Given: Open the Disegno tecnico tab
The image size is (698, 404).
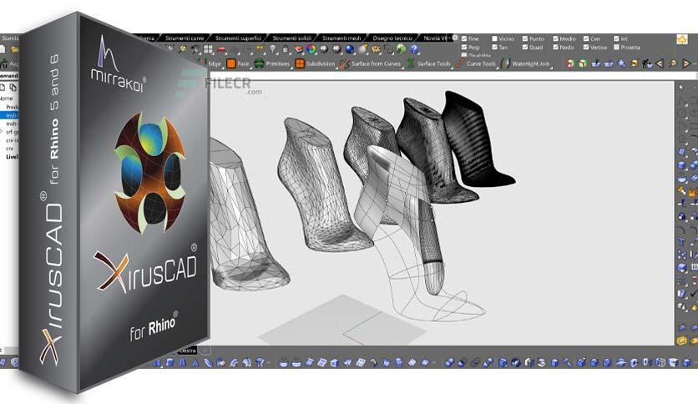Looking at the screenshot, I should click(x=392, y=38).
